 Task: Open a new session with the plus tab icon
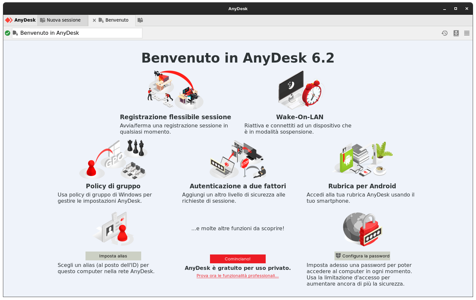point(140,20)
